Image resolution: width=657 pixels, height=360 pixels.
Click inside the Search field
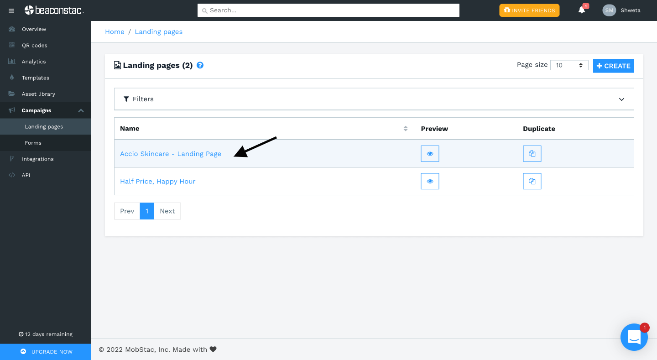pyautogui.click(x=328, y=10)
